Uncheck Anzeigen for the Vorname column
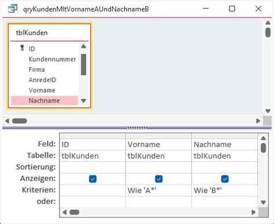Viewport: 274px width, 224px height. 159,179
